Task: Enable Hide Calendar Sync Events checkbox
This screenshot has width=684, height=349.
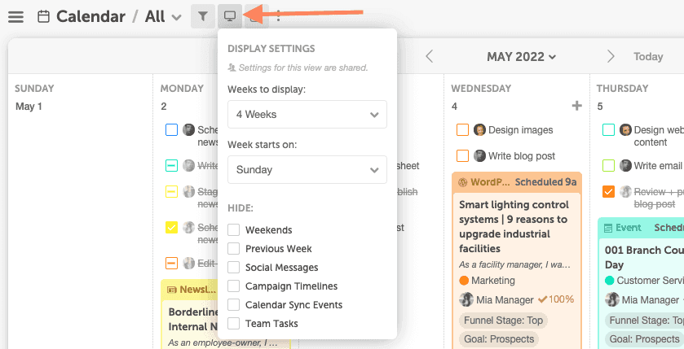Action: (x=234, y=304)
